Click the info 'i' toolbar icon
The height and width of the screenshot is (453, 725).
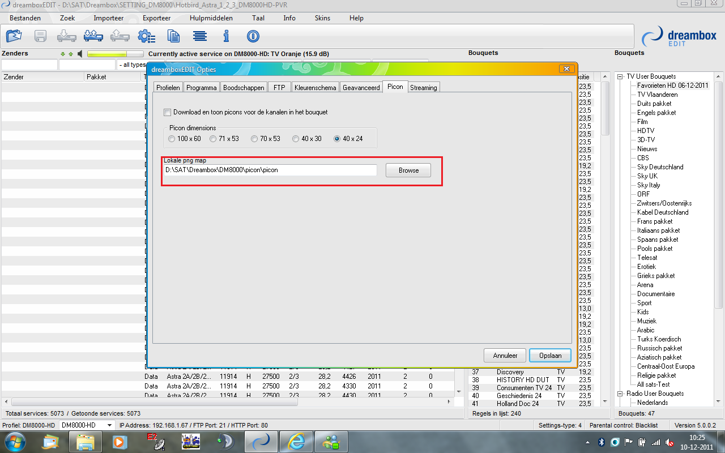click(x=227, y=36)
